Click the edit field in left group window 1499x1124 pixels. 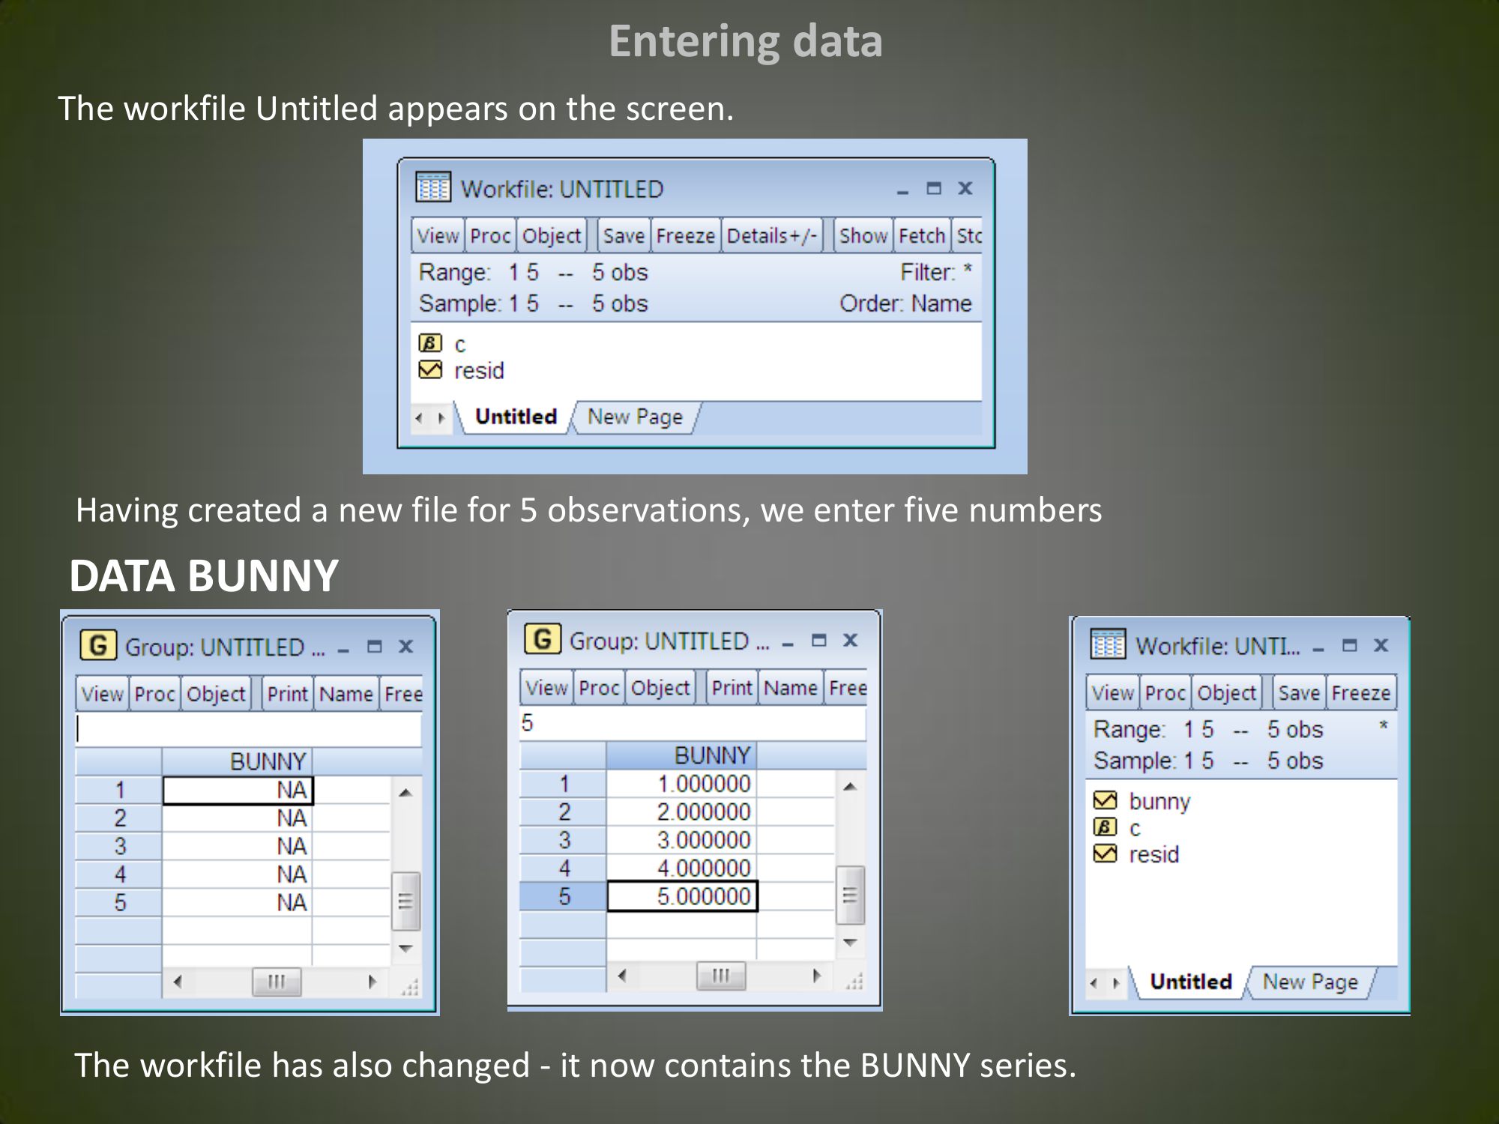pyautogui.click(x=249, y=729)
